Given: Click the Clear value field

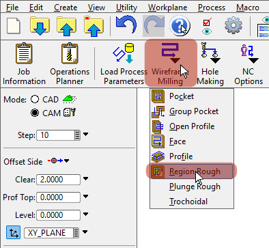Looking at the screenshot, I should pos(59,180).
